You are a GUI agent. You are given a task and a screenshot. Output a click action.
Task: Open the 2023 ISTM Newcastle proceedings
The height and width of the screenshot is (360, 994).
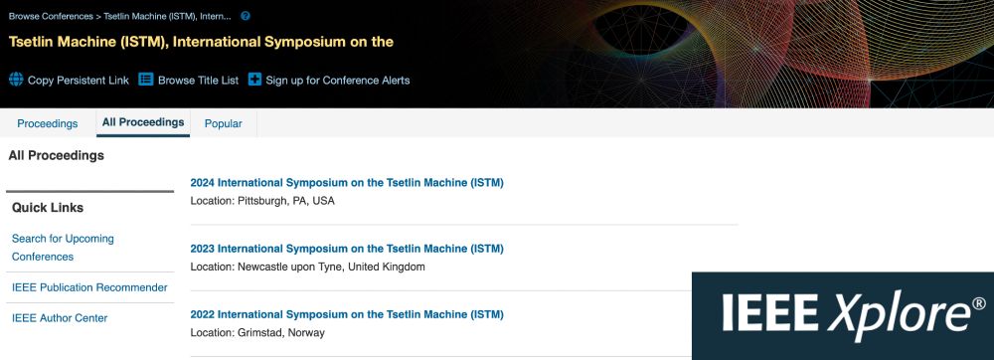click(x=347, y=249)
